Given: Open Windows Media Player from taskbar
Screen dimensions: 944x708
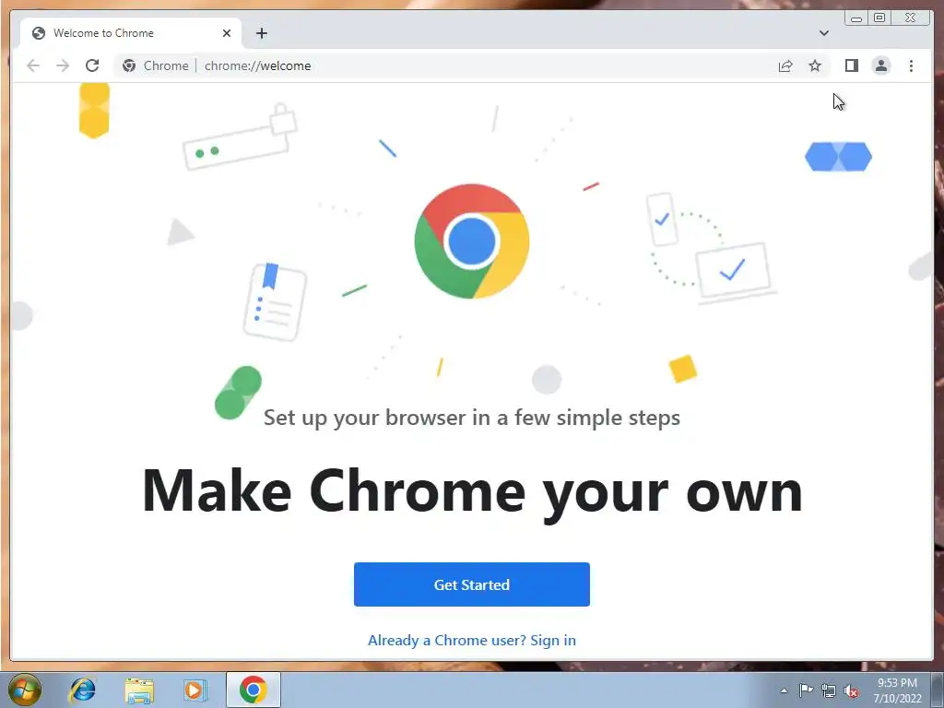Looking at the screenshot, I should coord(195,690).
